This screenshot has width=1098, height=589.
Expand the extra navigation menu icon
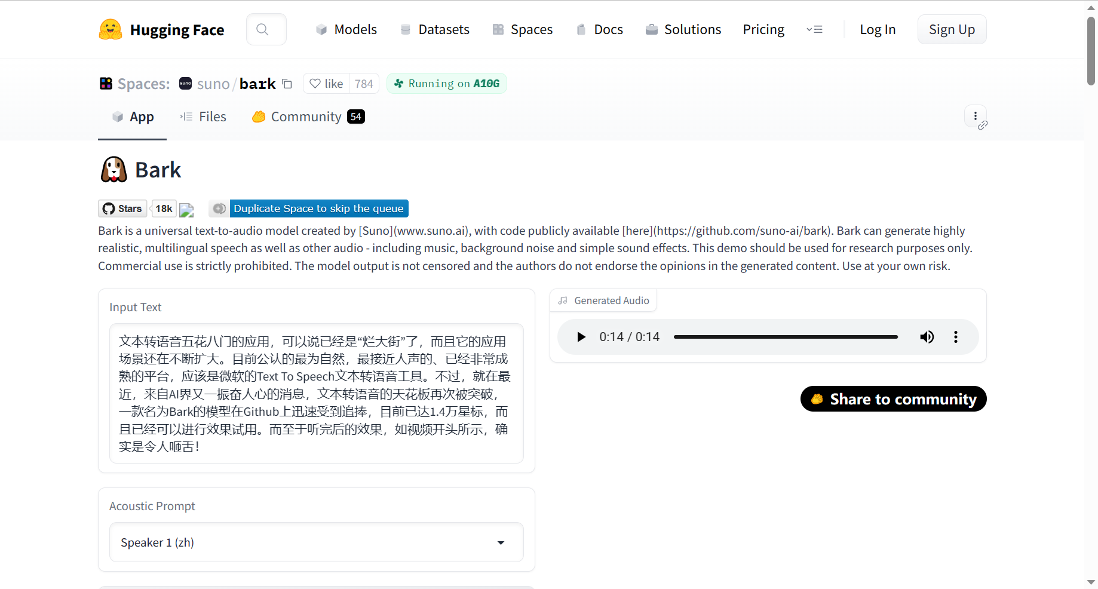[x=814, y=29]
